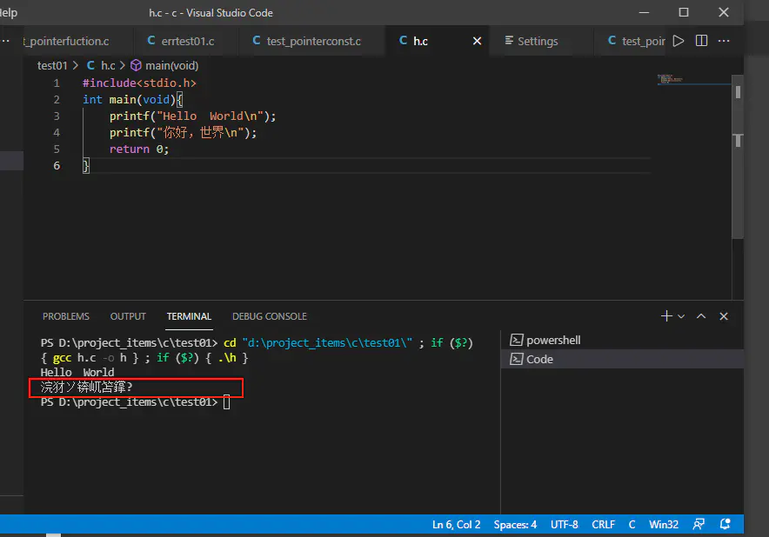This screenshot has height=537, width=769.
Task: Open the notifications bell in the status bar
Action: [724, 524]
